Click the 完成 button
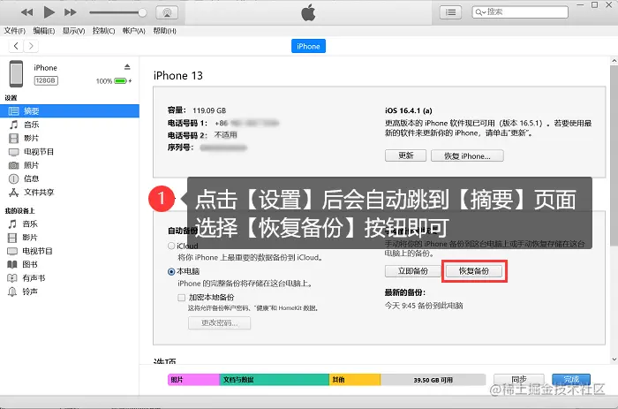Screen dimensions: 618x409 pos(571,380)
